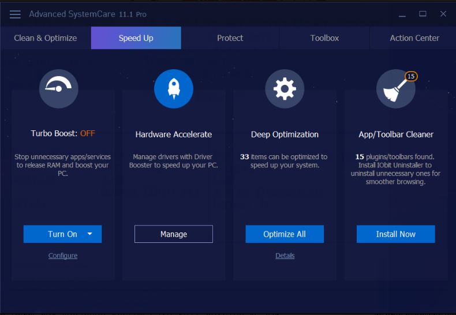Click the Deep Optimization gear icon

pyautogui.click(x=285, y=89)
